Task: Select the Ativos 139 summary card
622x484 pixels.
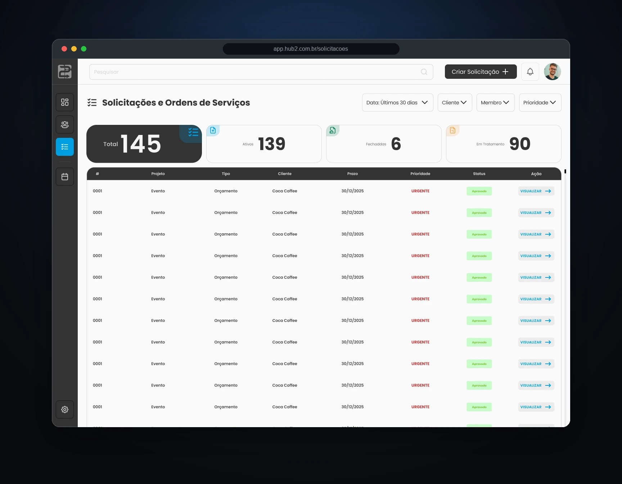Action: point(264,144)
